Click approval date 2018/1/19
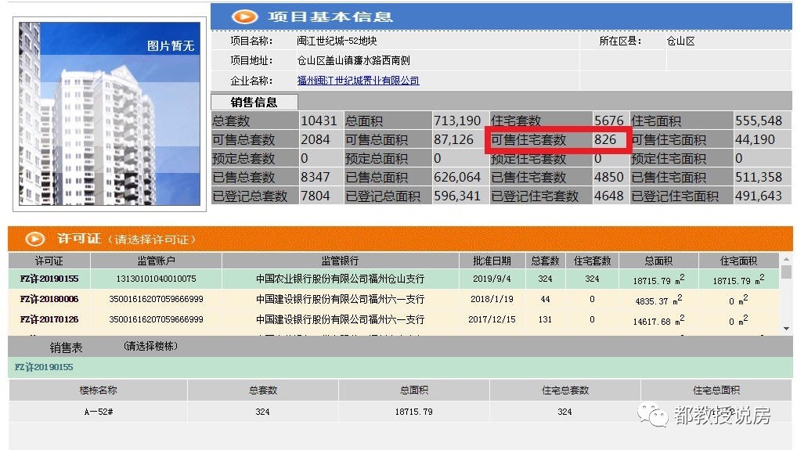 pyautogui.click(x=492, y=299)
